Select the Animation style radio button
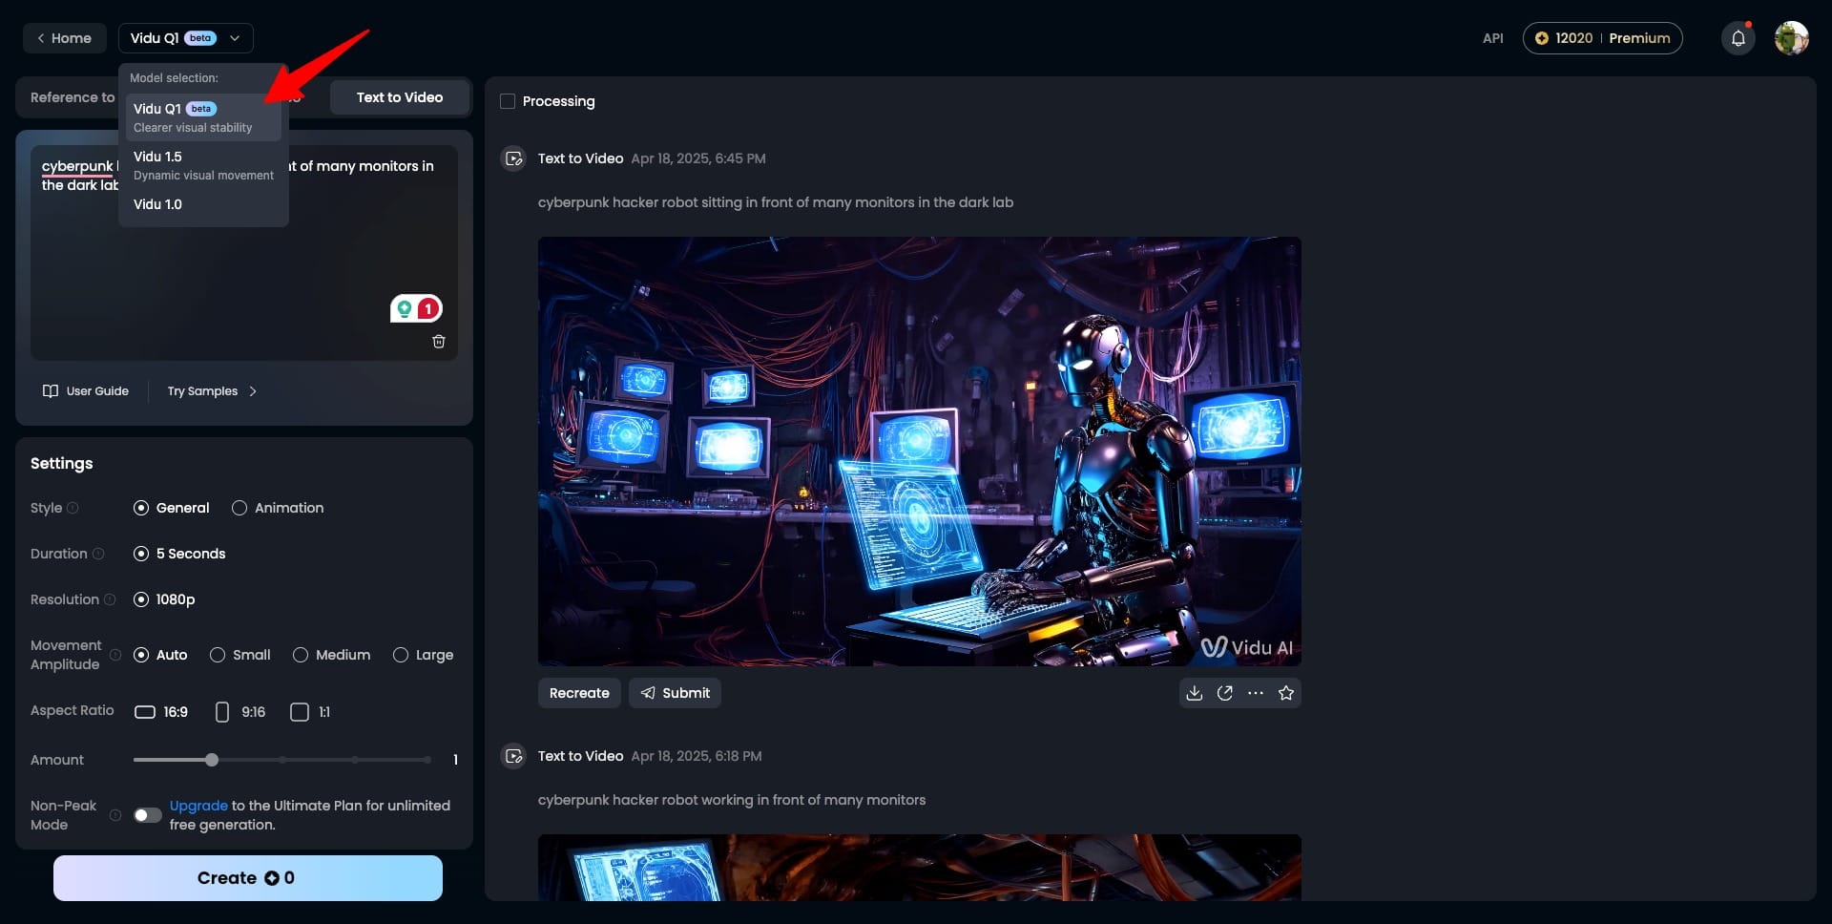Screen dimensions: 1832x924 click(239, 508)
